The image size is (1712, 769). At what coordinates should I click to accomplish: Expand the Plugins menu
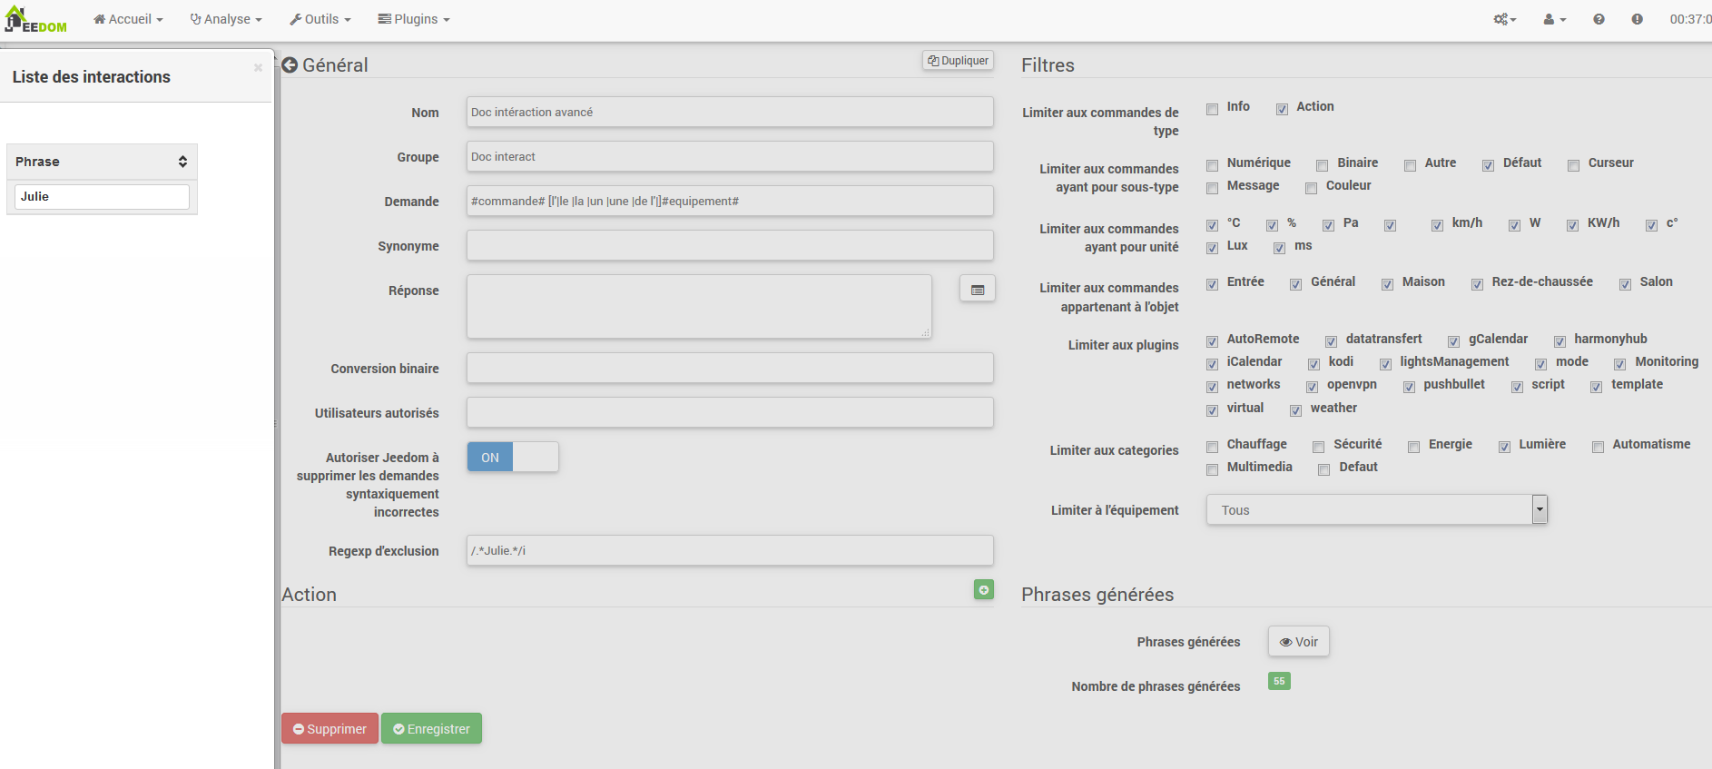[414, 19]
